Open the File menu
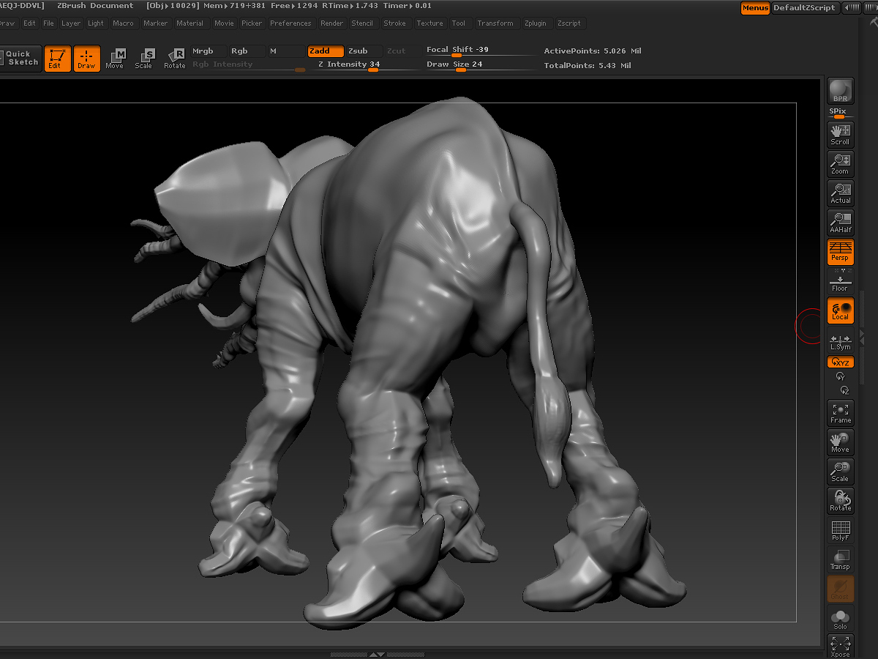Image resolution: width=878 pixels, height=659 pixels. (x=48, y=23)
